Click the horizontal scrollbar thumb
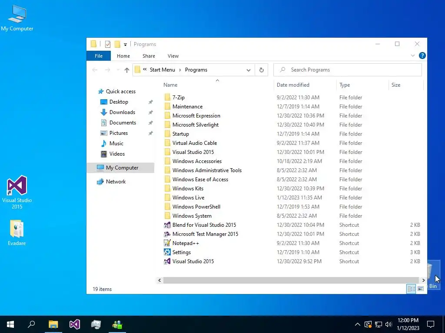 coord(291,281)
